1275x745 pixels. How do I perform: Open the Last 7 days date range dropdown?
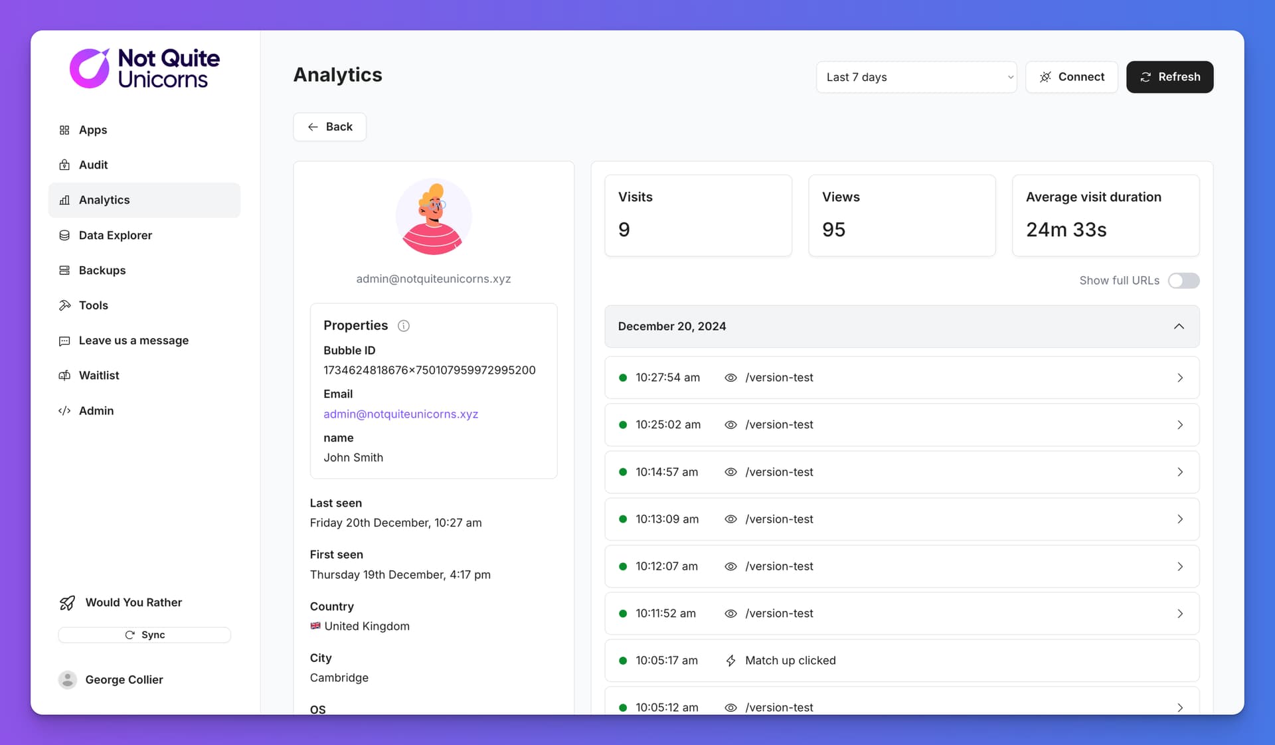(x=916, y=77)
